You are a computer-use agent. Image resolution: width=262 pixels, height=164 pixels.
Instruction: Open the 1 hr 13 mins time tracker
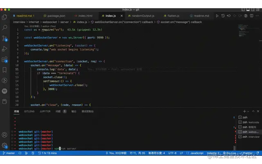pyautogui.click(x=47, y=153)
